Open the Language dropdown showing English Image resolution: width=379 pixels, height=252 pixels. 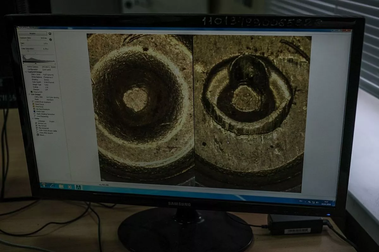[52, 121]
